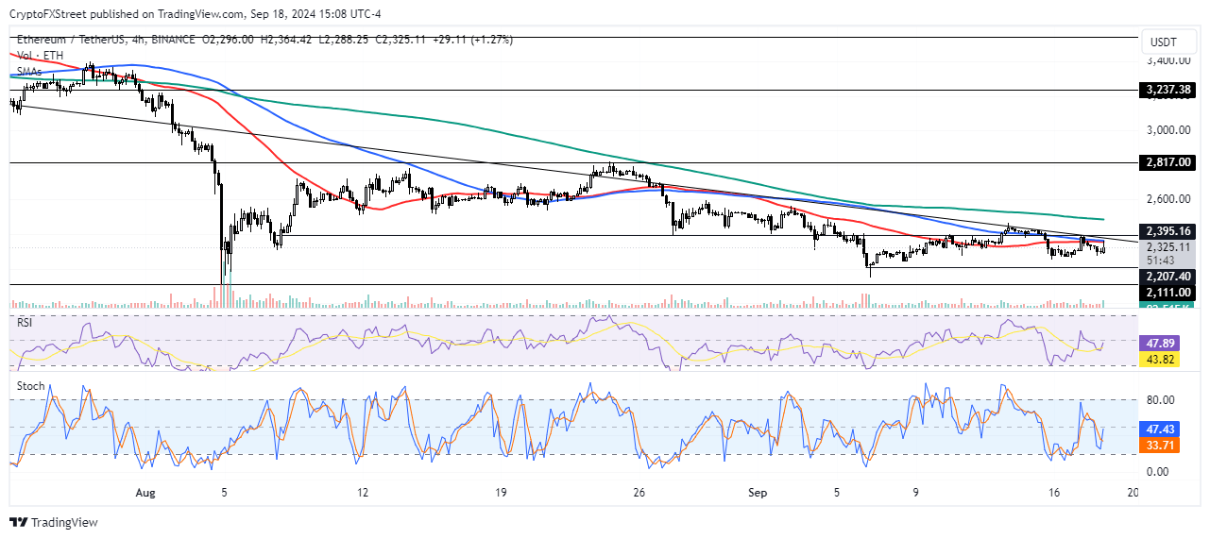Click the open value O2,296.00
The height and width of the screenshot is (539, 1210).
click(228, 40)
